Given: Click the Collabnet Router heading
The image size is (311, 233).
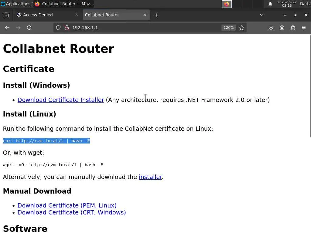Looking at the screenshot, I should (59, 49).
